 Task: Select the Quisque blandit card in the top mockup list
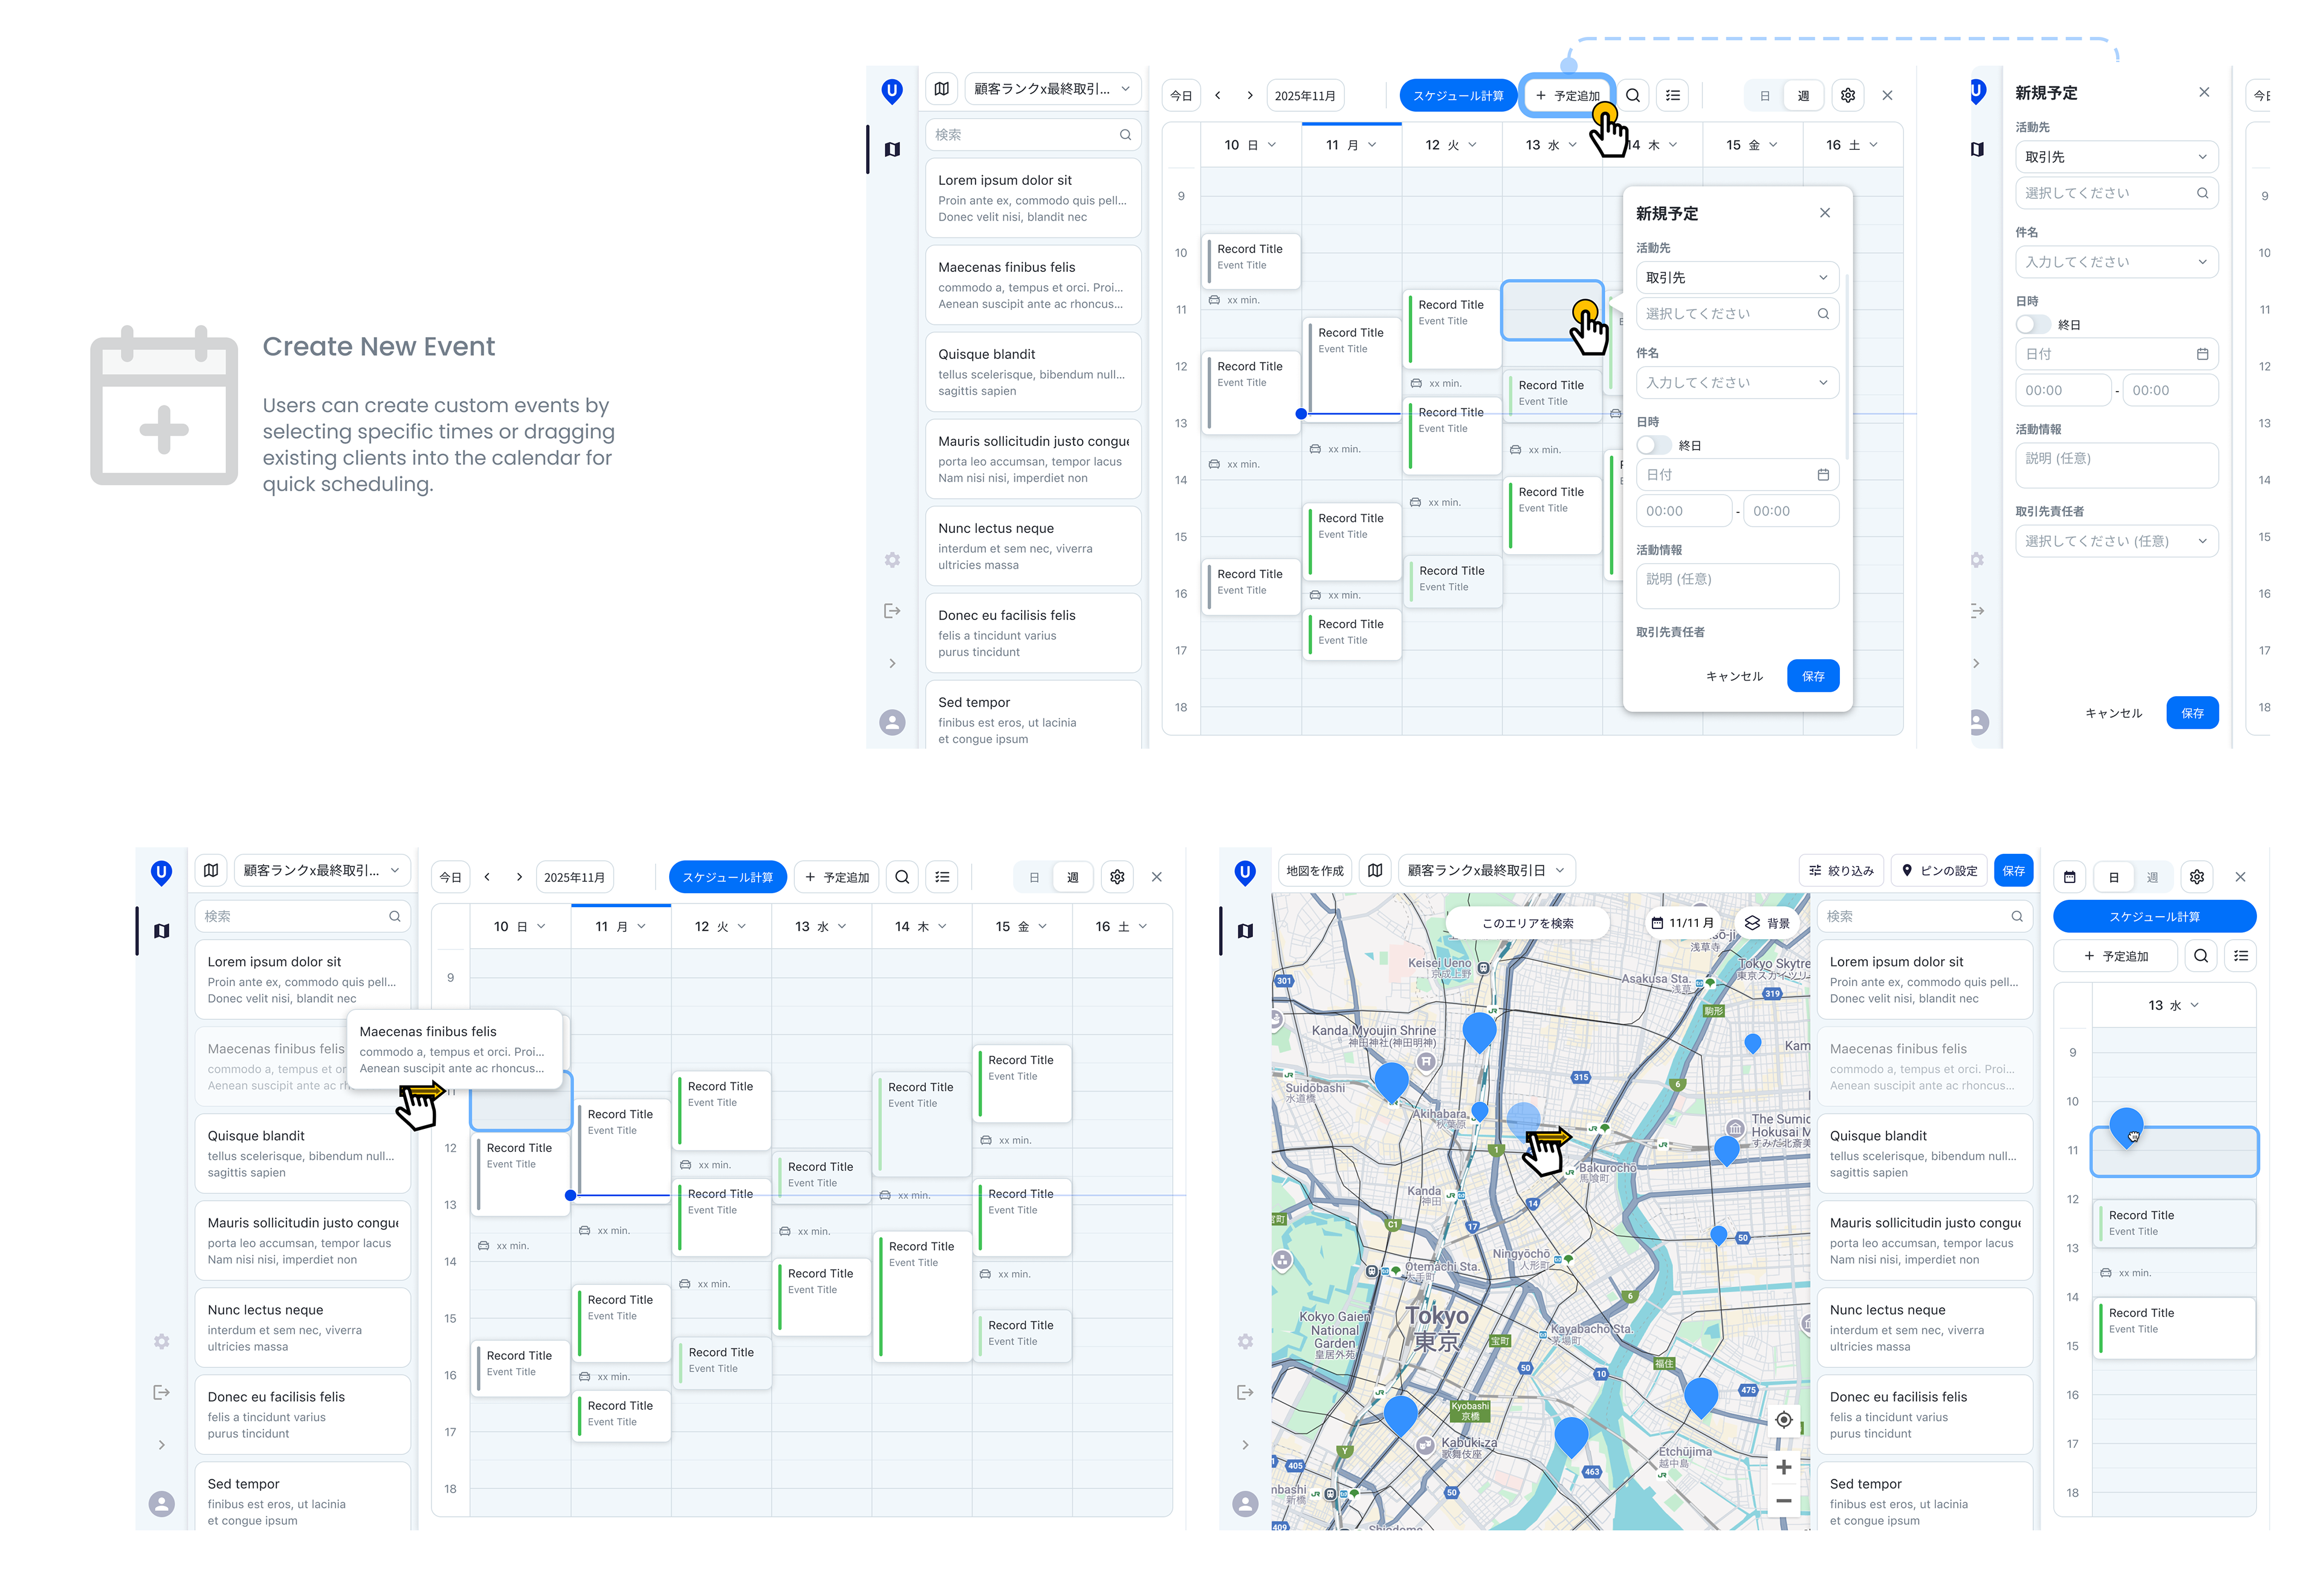(1033, 372)
